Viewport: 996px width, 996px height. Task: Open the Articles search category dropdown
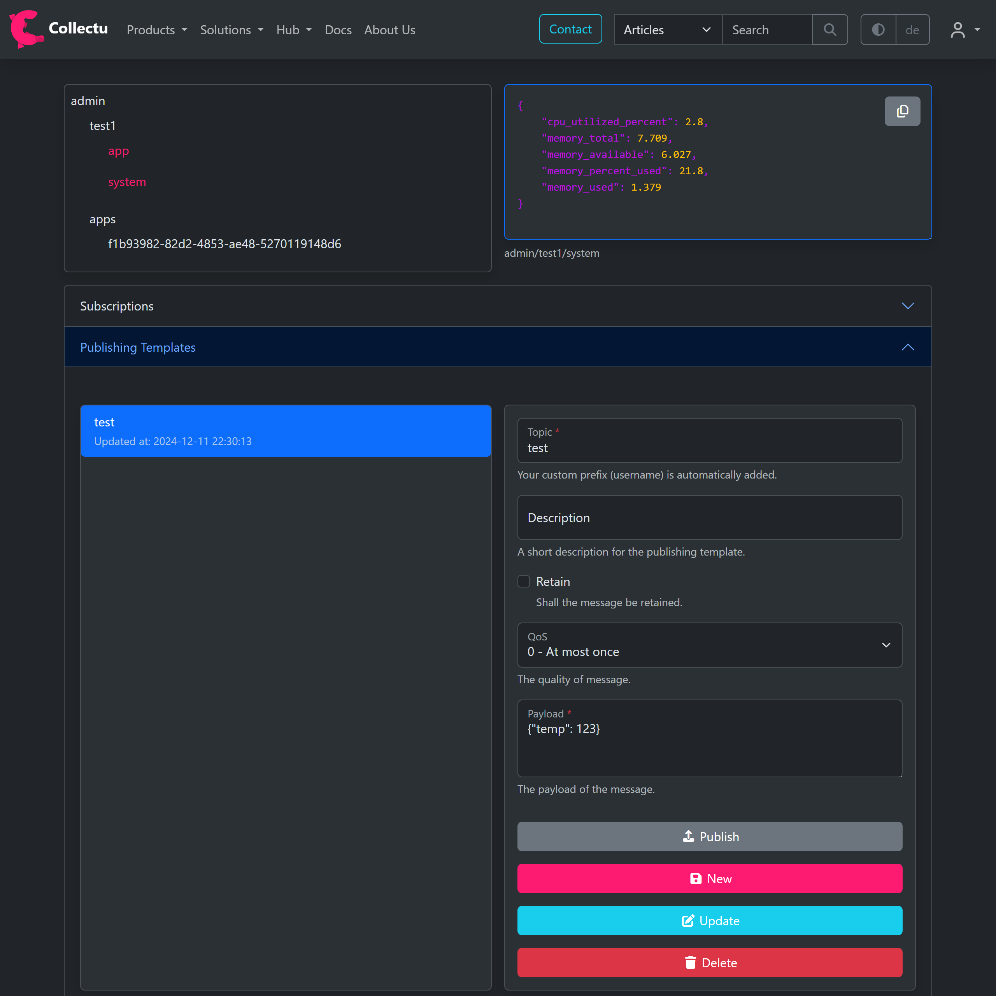[668, 30]
